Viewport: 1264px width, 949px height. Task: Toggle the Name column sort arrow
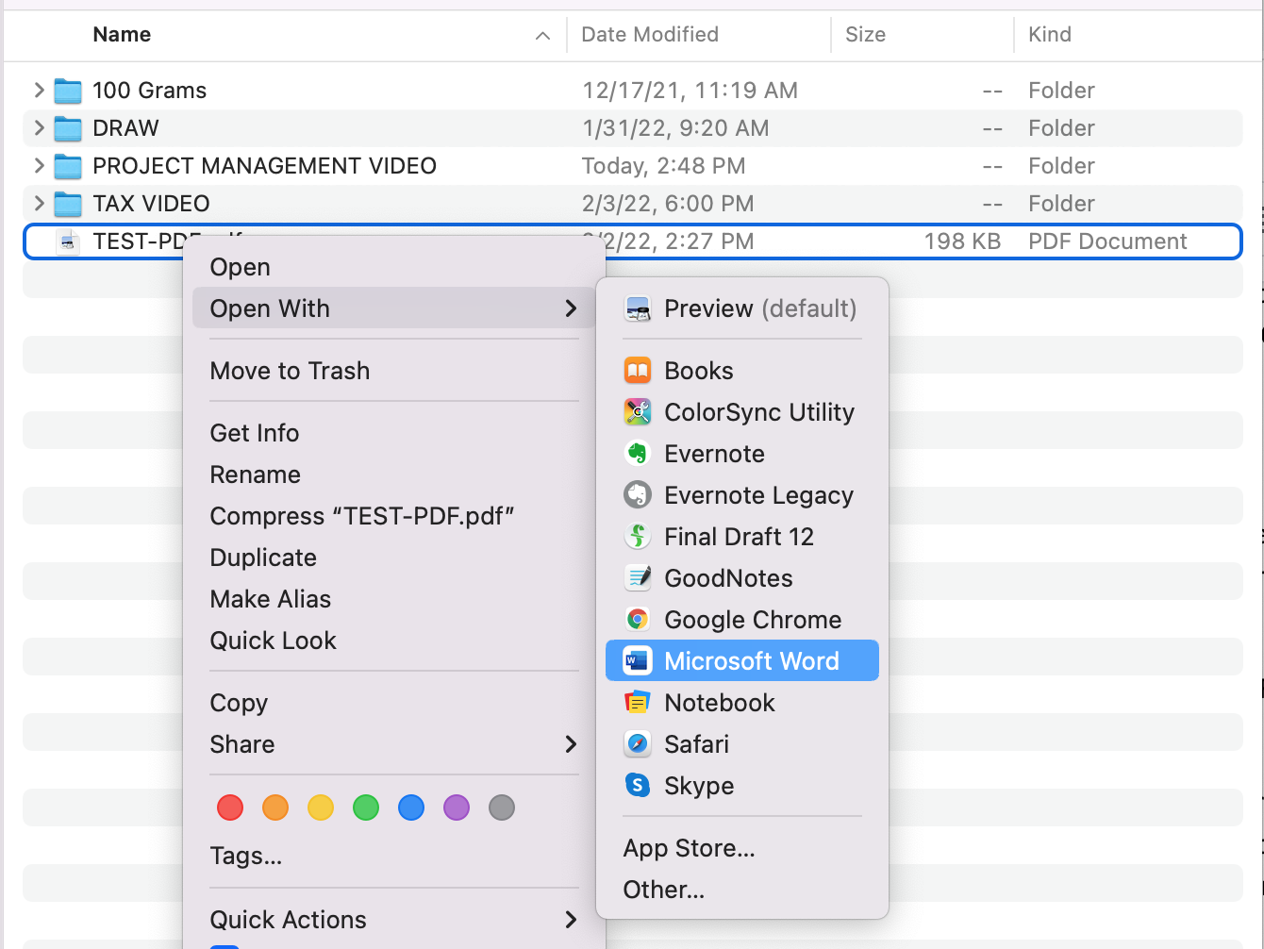(x=542, y=35)
